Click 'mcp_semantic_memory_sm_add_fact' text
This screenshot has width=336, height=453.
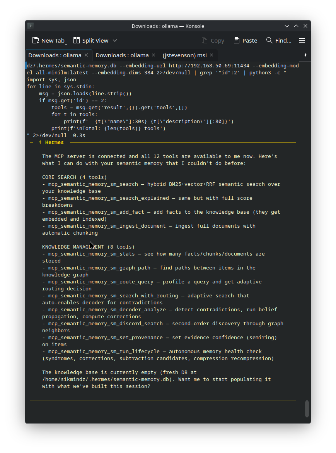pyautogui.click(x=96, y=212)
